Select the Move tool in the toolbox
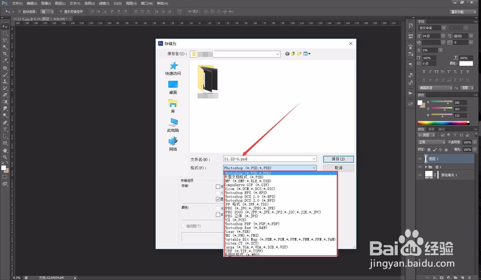The image size is (481, 280). [x=5, y=26]
